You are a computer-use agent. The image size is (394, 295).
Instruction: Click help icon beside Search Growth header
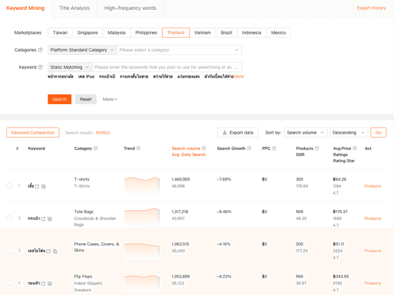pos(249,148)
